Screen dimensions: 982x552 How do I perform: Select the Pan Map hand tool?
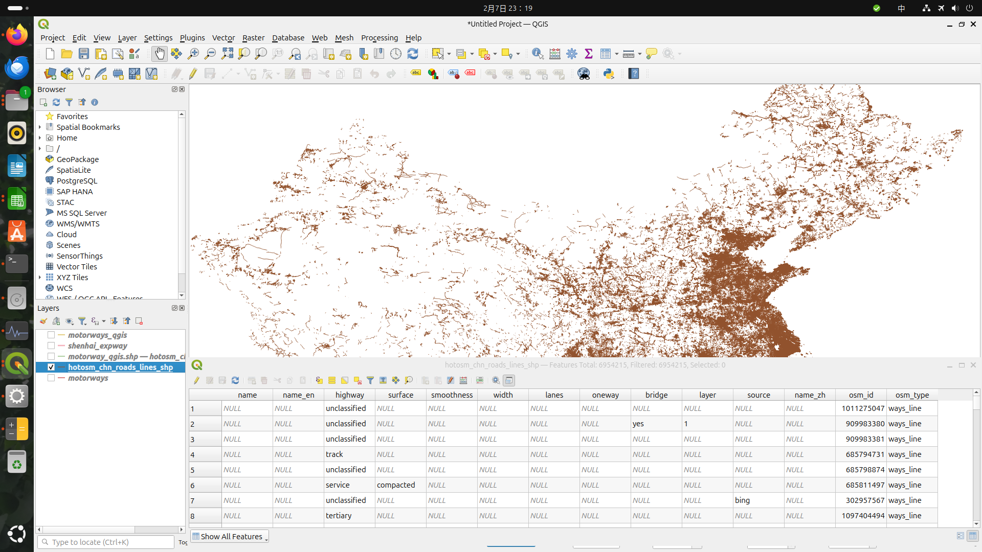160,54
